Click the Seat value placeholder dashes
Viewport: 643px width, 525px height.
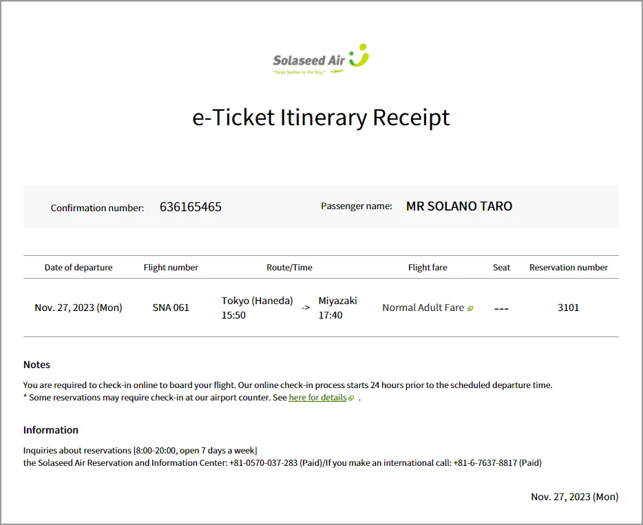coord(501,308)
